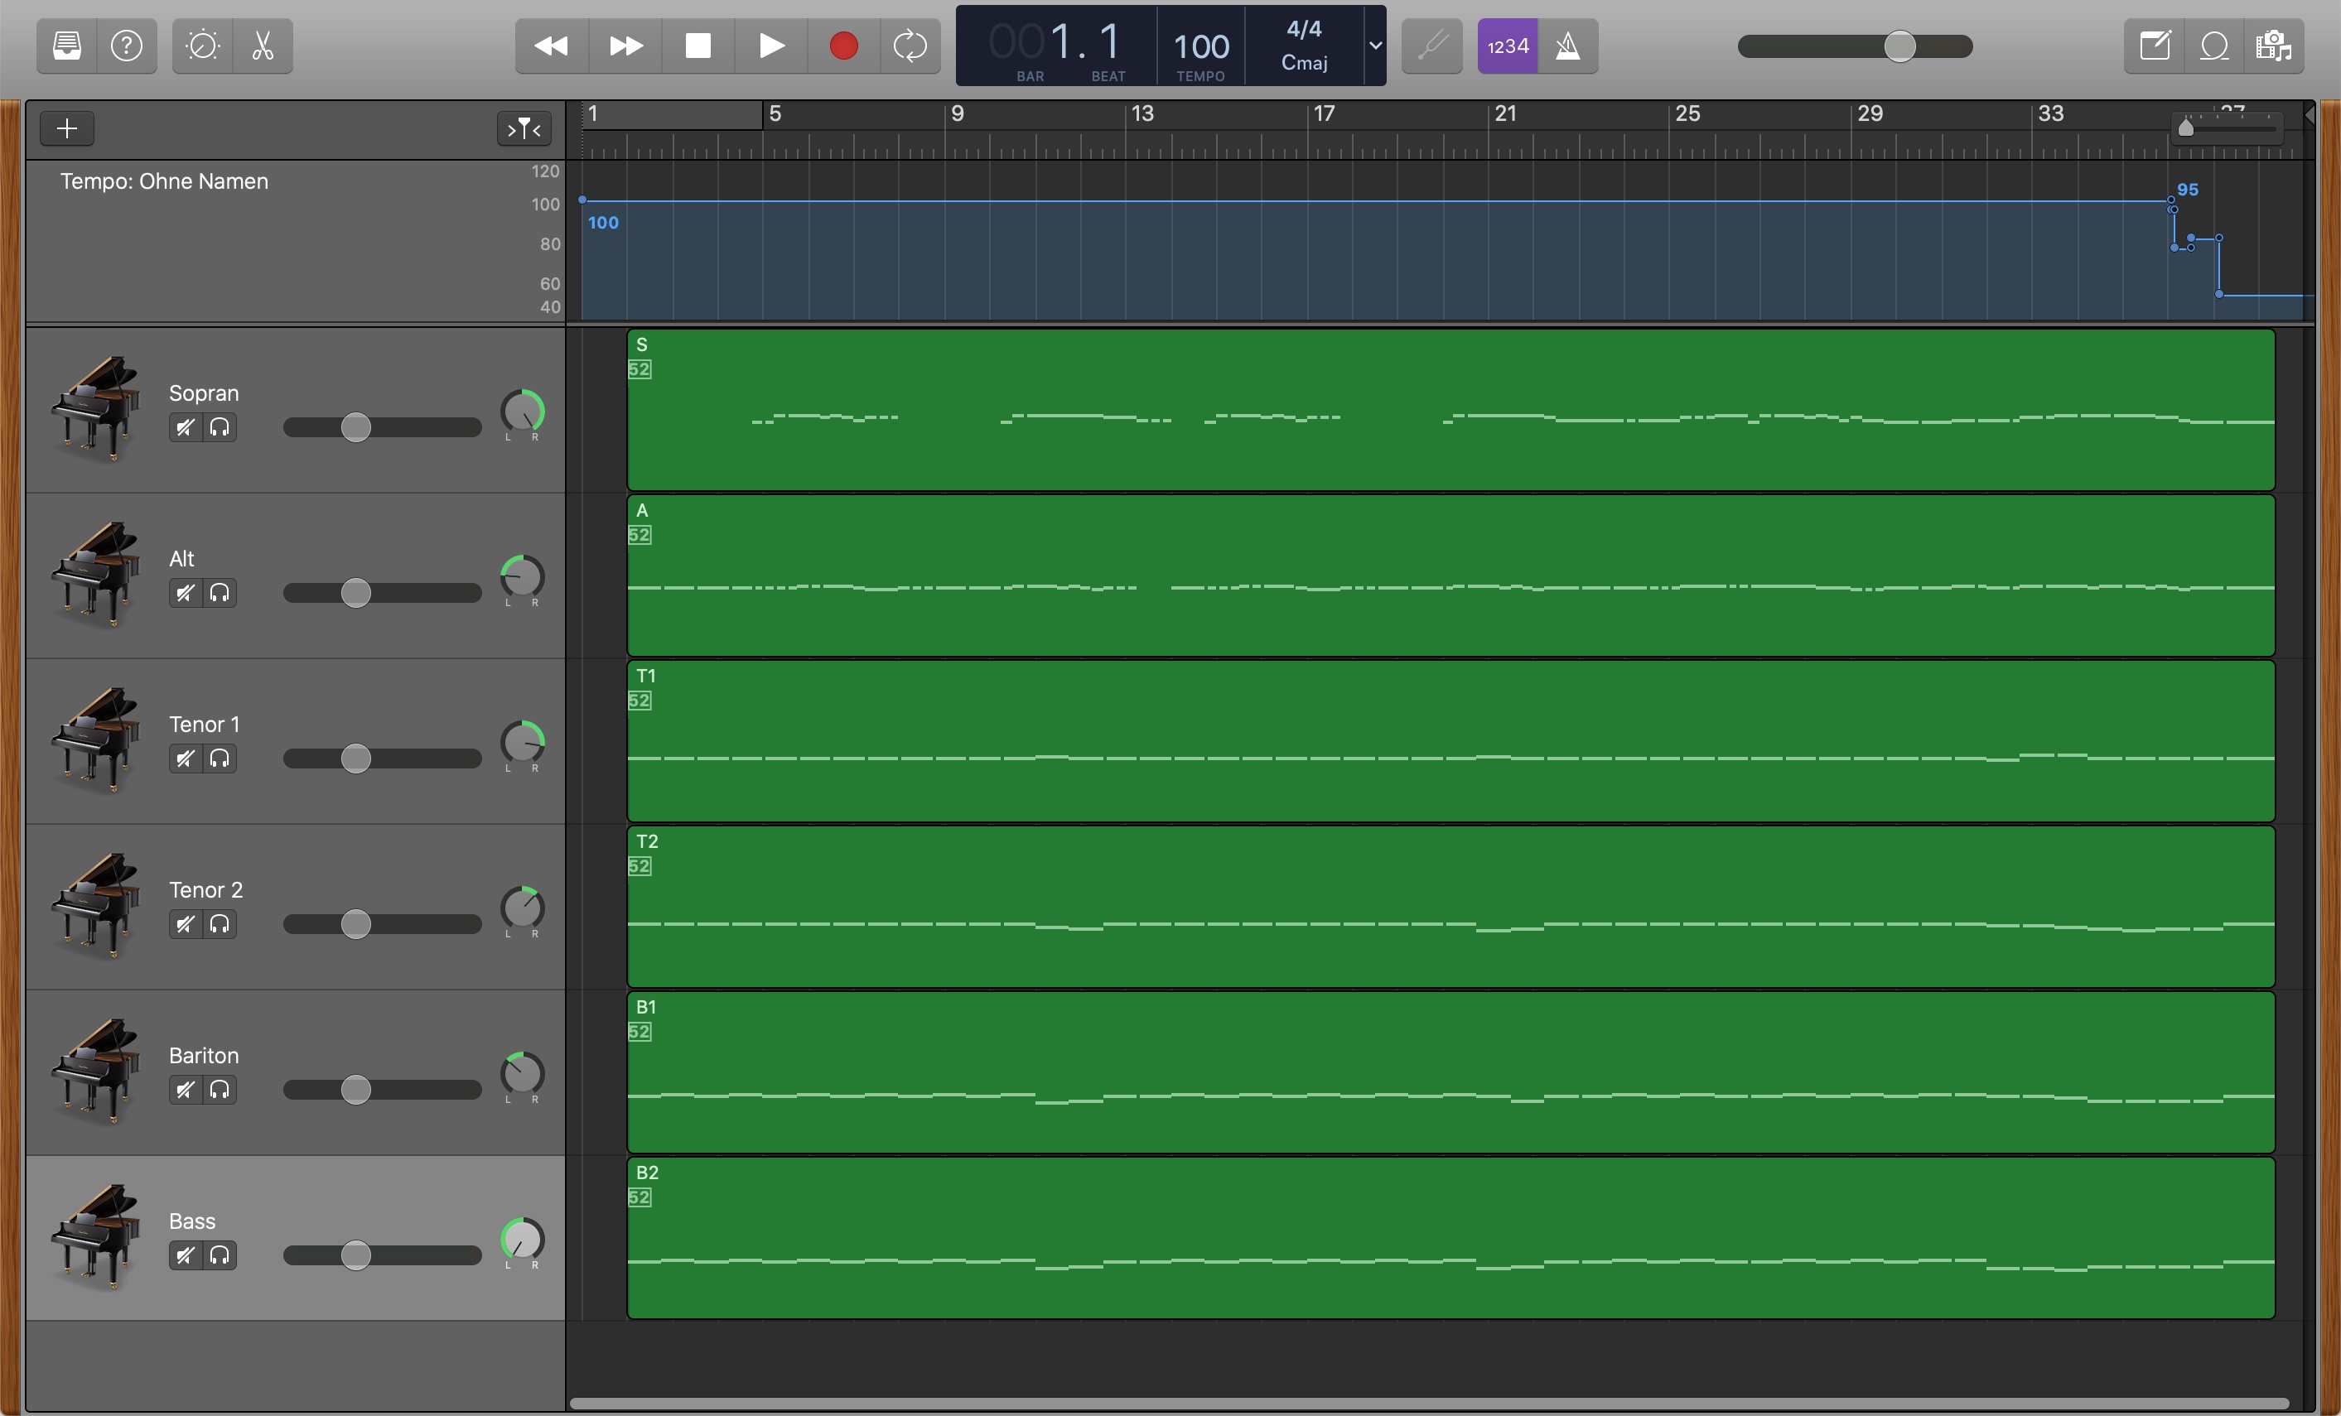Image resolution: width=2341 pixels, height=1416 pixels.
Task: Open the Loop Browser icon
Action: [2213, 46]
